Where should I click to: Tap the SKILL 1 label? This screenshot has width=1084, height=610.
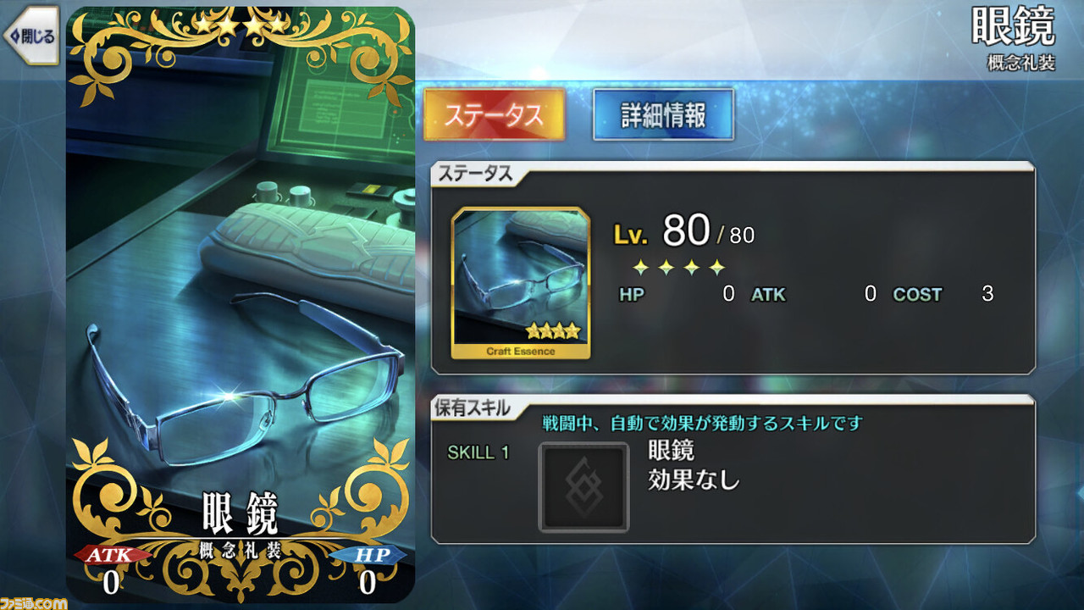478,452
